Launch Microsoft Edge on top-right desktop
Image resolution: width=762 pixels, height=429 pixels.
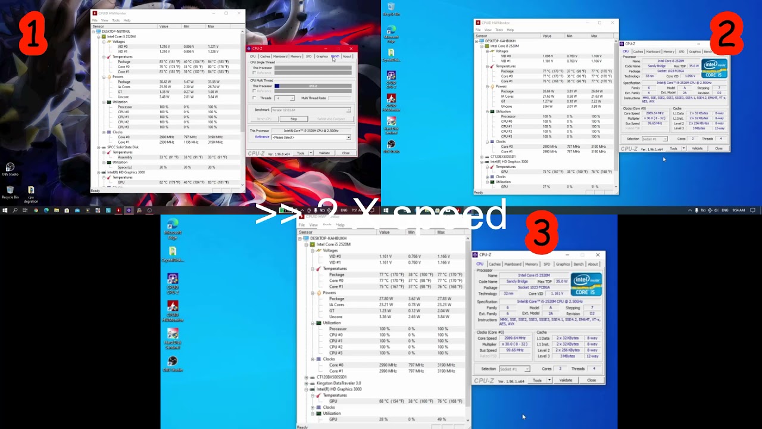coord(391,34)
